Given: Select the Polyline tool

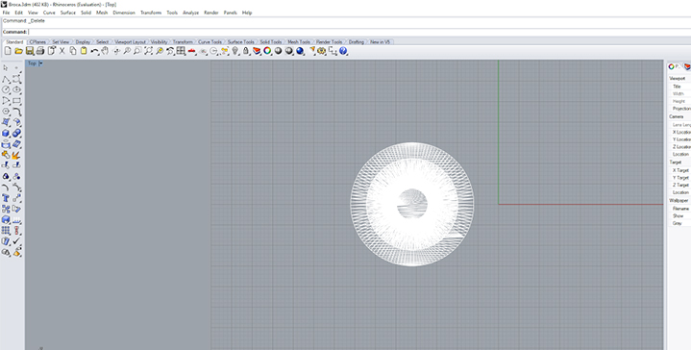Looking at the screenshot, I should pyautogui.click(x=6, y=80).
